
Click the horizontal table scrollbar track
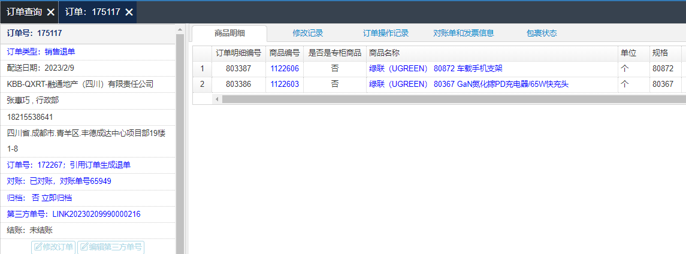(454, 99)
